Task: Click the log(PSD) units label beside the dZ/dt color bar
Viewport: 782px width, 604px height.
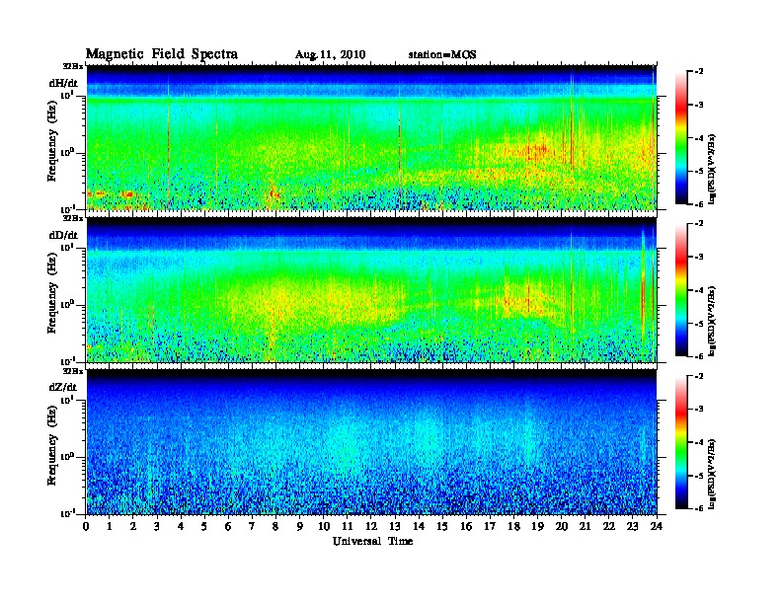Action: pos(712,474)
